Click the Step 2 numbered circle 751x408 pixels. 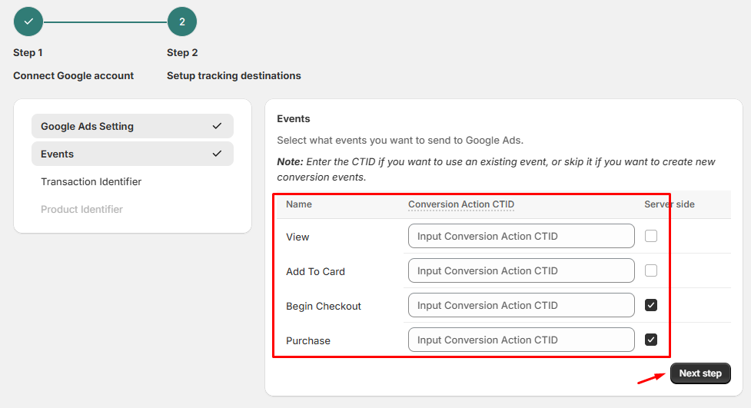pyautogui.click(x=182, y=22)
